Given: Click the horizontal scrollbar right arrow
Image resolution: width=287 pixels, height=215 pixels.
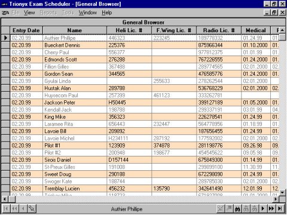Looking at the screenshot, I should click(x=276, y=199).
